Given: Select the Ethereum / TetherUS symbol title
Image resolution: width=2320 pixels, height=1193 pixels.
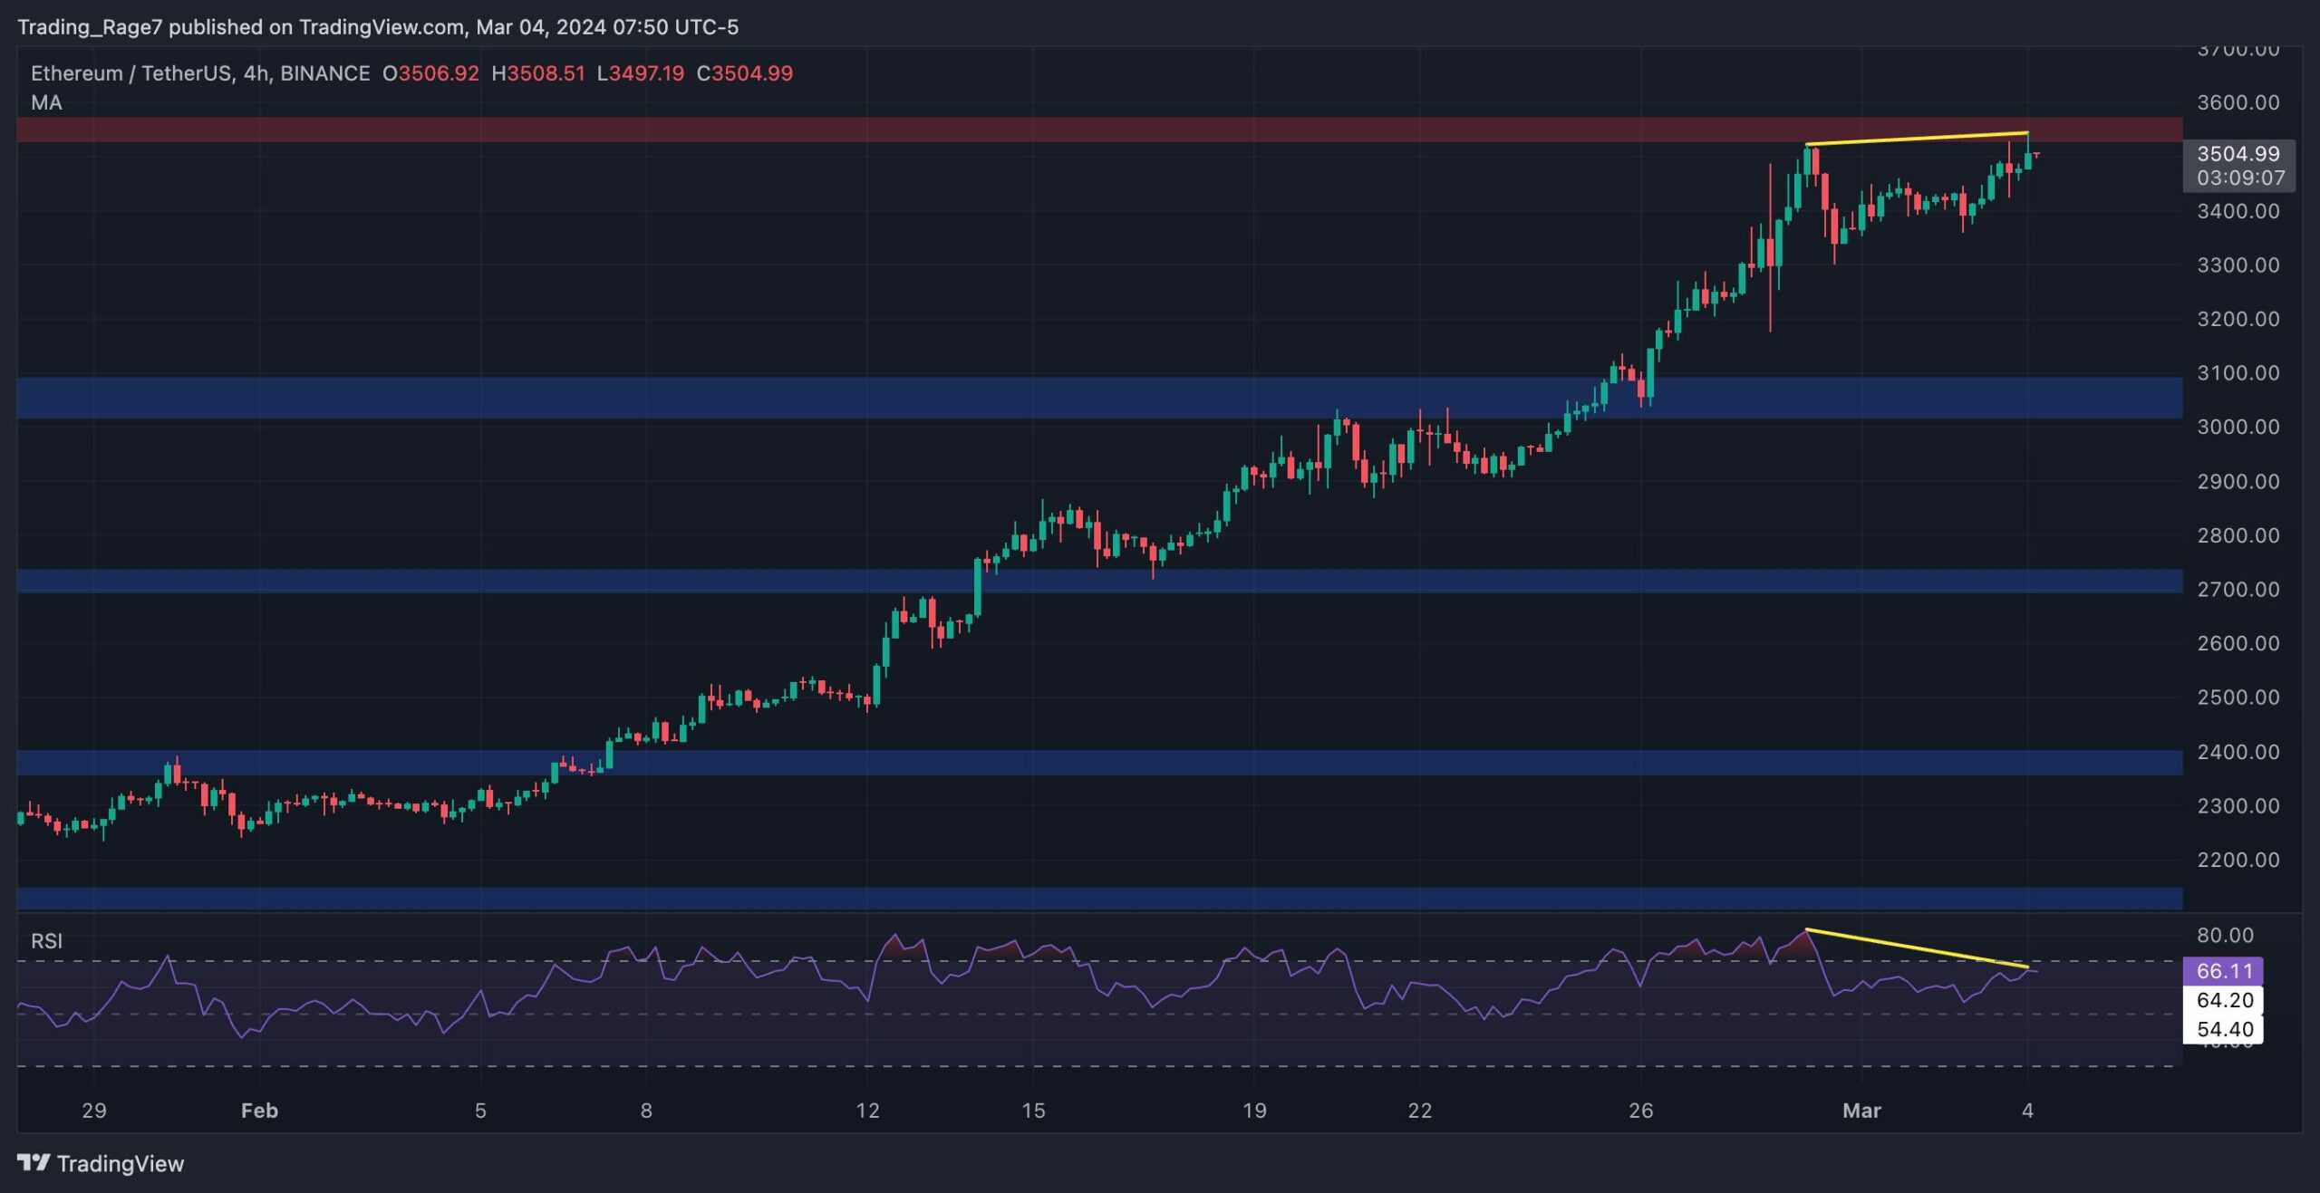Looking at the screenshot, I should coord(132,73).
